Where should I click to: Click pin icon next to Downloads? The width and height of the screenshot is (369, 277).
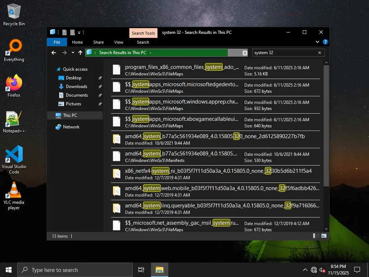100,87
